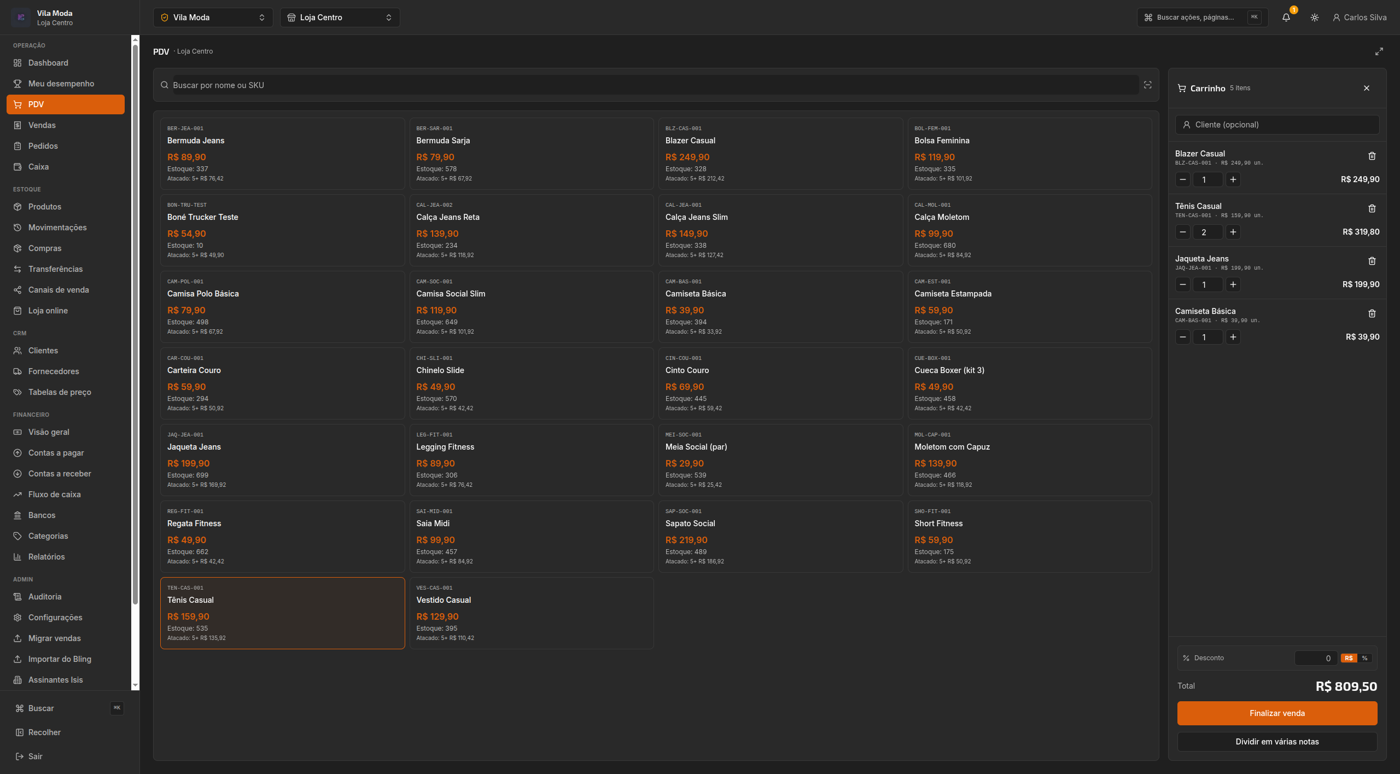Open the Vila Moda company dropdown

[x=213, y=18]
